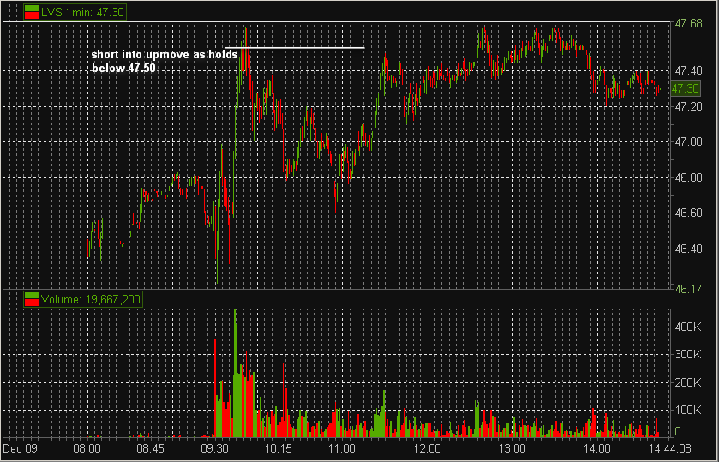Click the tallest green volume bar after 09:30
Screen dimensions: 719x462
tap(235, 373)
